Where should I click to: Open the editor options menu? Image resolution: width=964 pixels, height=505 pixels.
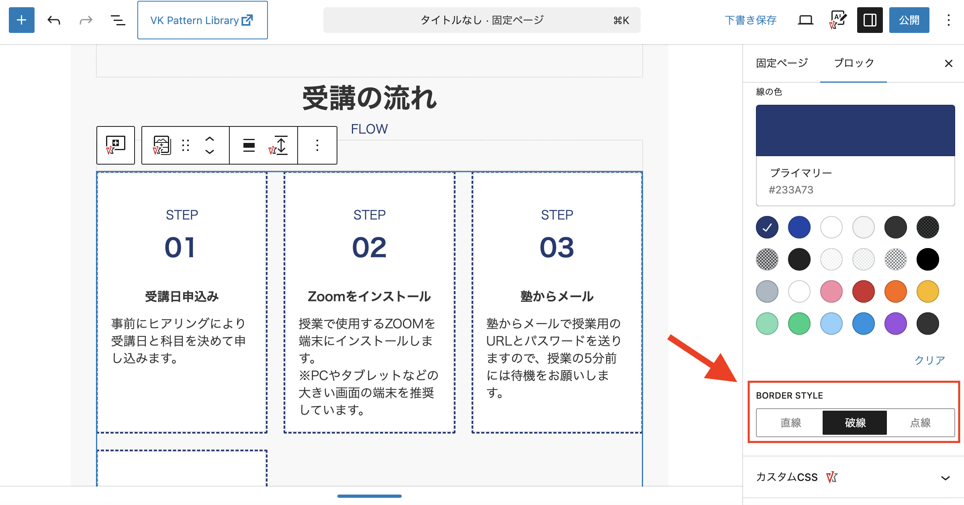948,20
